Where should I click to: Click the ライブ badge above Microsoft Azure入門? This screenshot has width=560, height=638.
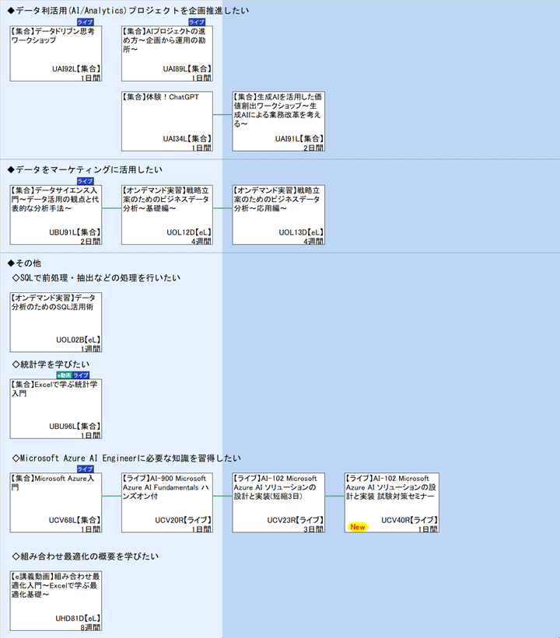click(85, 469)
